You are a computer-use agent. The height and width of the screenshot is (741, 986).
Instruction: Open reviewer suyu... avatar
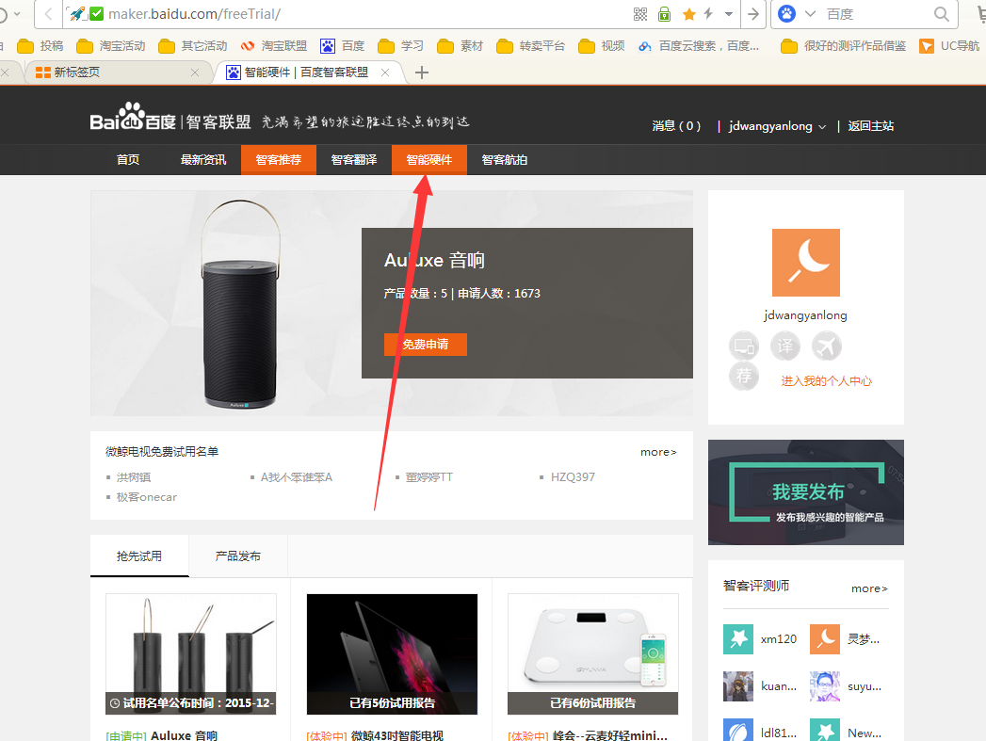pos(825,686)
